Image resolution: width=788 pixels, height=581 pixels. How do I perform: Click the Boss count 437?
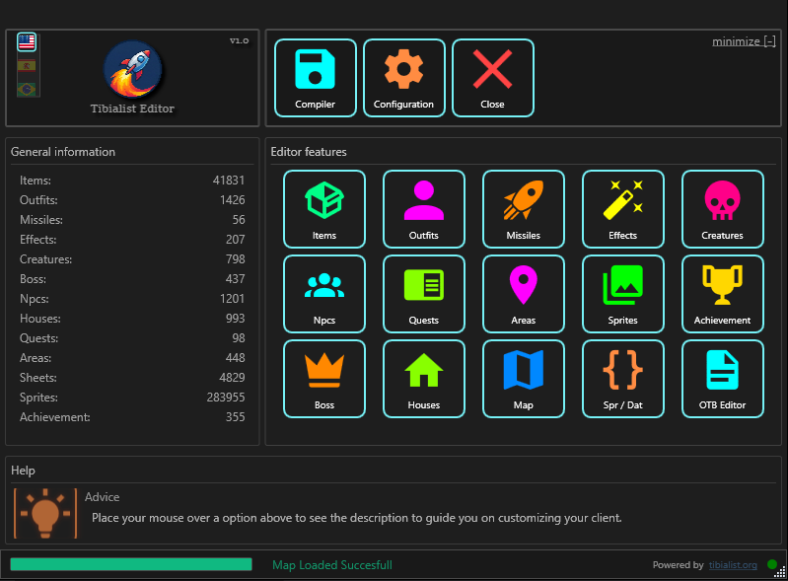pyautogui.click(x=235, y=279)
